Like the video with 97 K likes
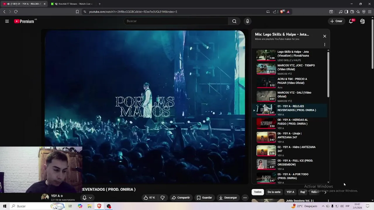374x210 pixels. click(149, 197)
